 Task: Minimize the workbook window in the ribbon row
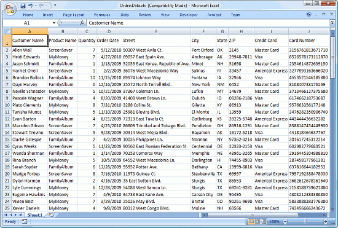316,15
